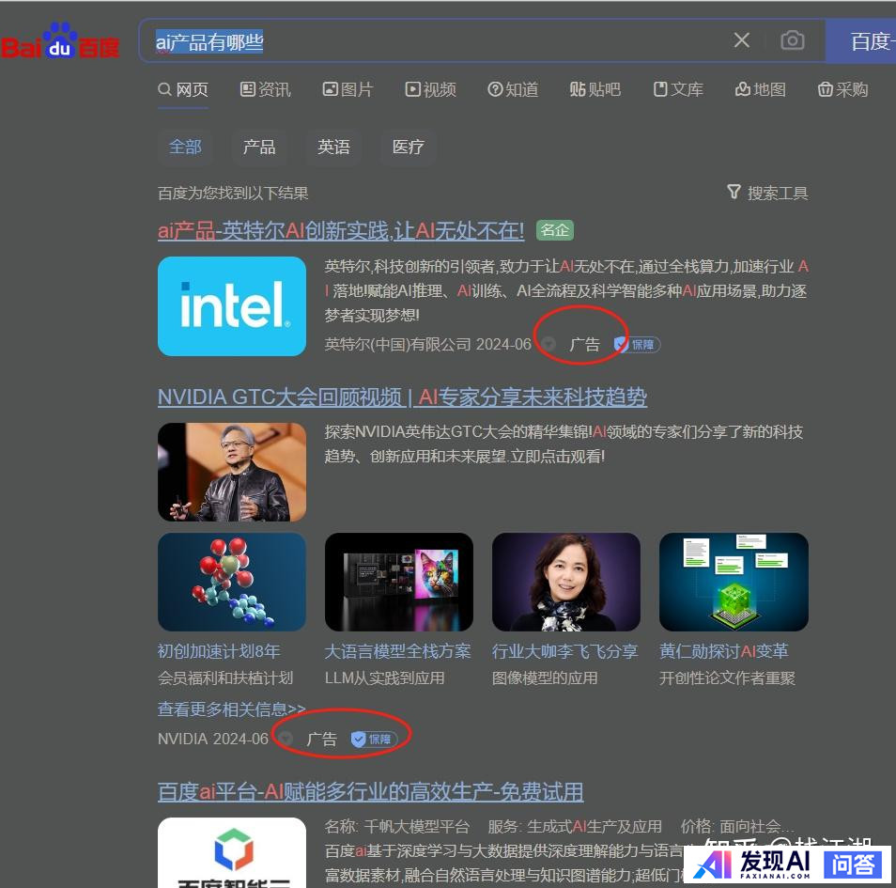Click the 名企 badge

[x=555, y=230]
